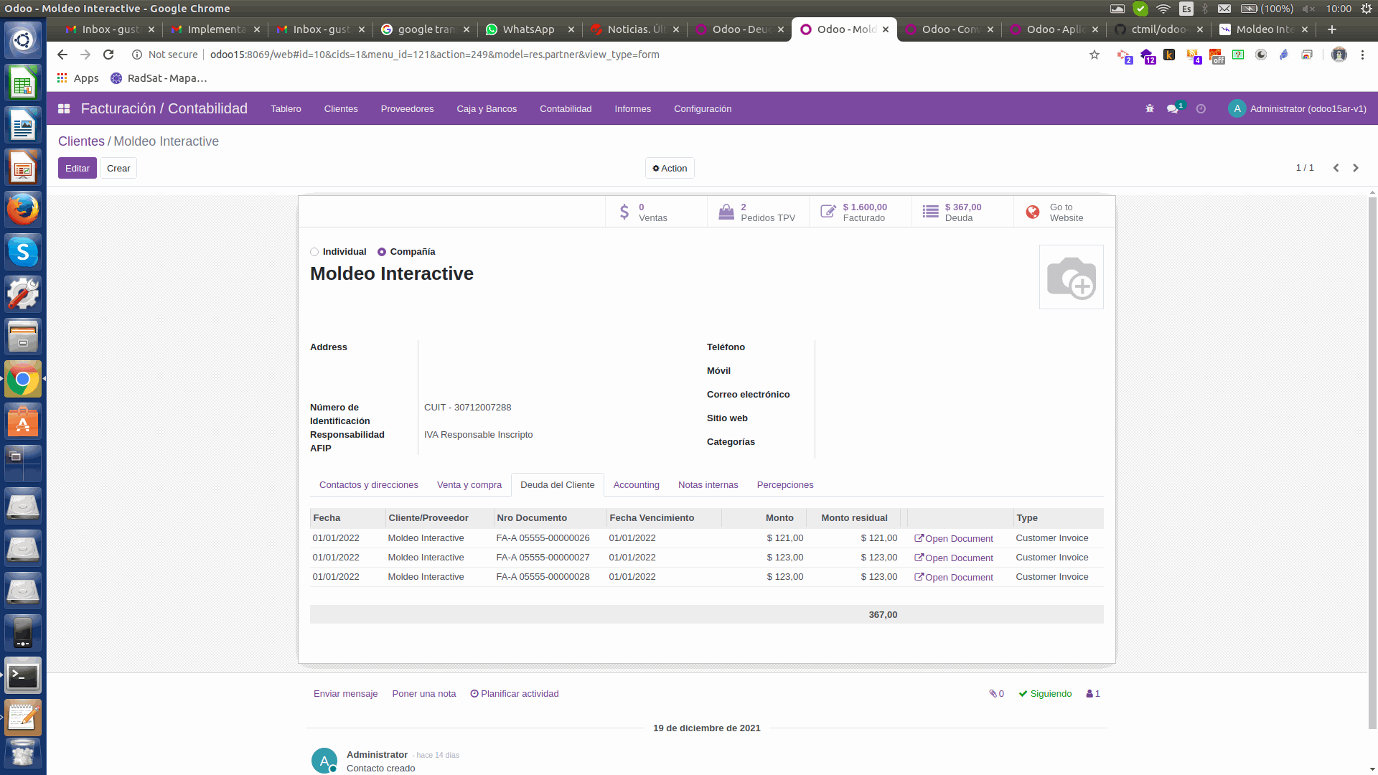Open the activities clock icon
The width and height of the screenshot is (1378, 775).
click(x=1201, y=108)
